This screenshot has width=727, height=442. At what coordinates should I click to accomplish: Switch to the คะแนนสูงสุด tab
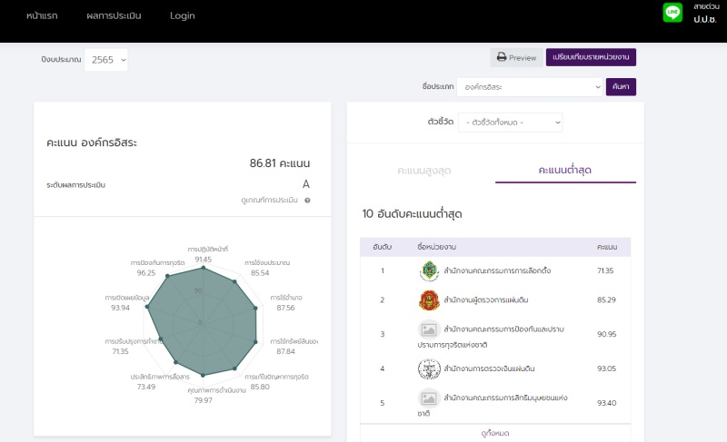(x=424, y=171)
